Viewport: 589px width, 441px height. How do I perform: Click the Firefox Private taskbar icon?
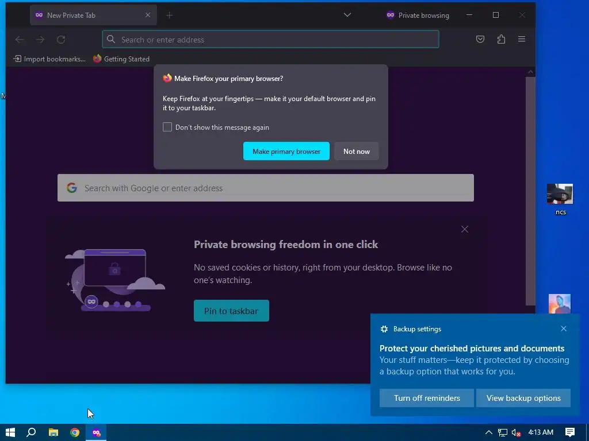[97, 432]
